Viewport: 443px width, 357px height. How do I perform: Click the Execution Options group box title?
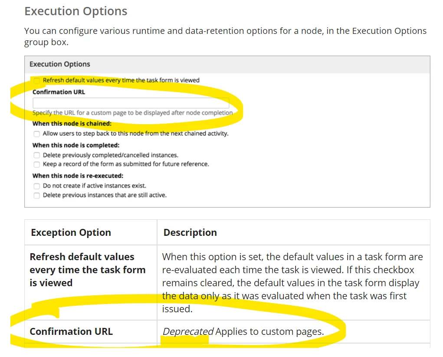(59, 64)
